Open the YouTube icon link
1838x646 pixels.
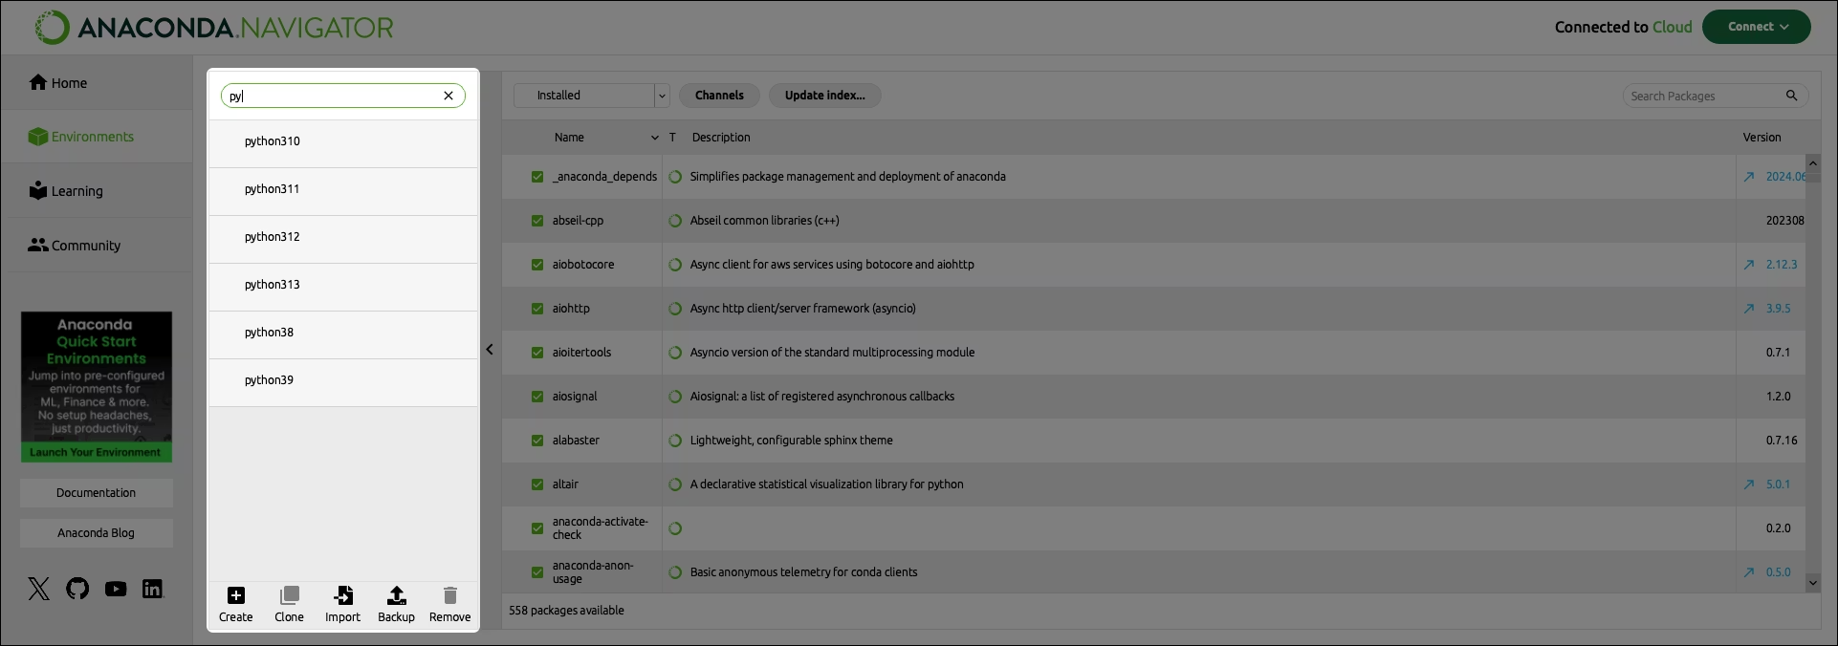click(x=116, y=589)
